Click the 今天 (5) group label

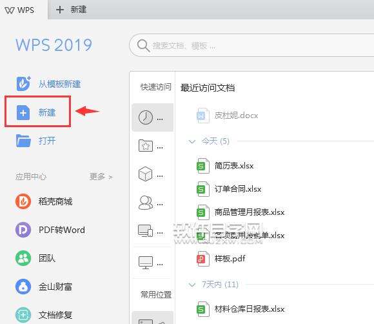tap(215, 141)
